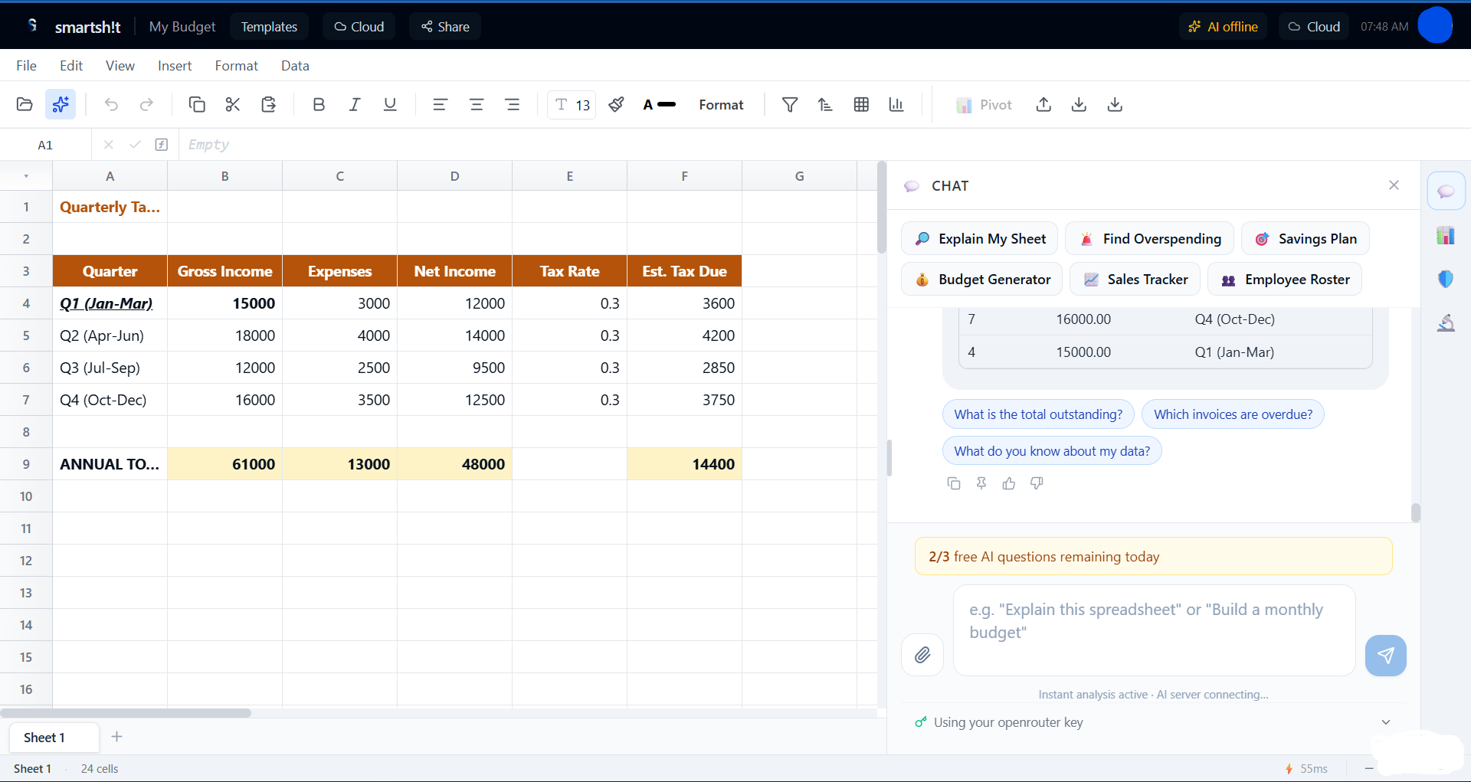Viewport: 1471px width, 782px height.
Task: Pin the chat response
Action: click(981, 483)
